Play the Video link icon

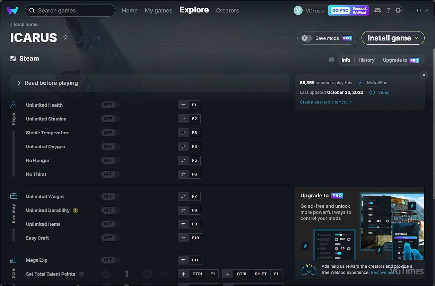(372, 92)
